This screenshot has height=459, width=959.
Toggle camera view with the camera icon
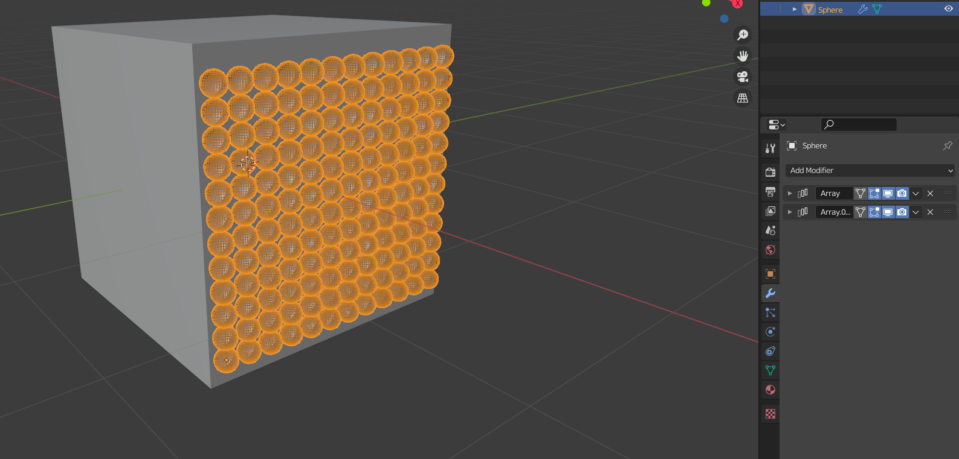click(743, 77)
